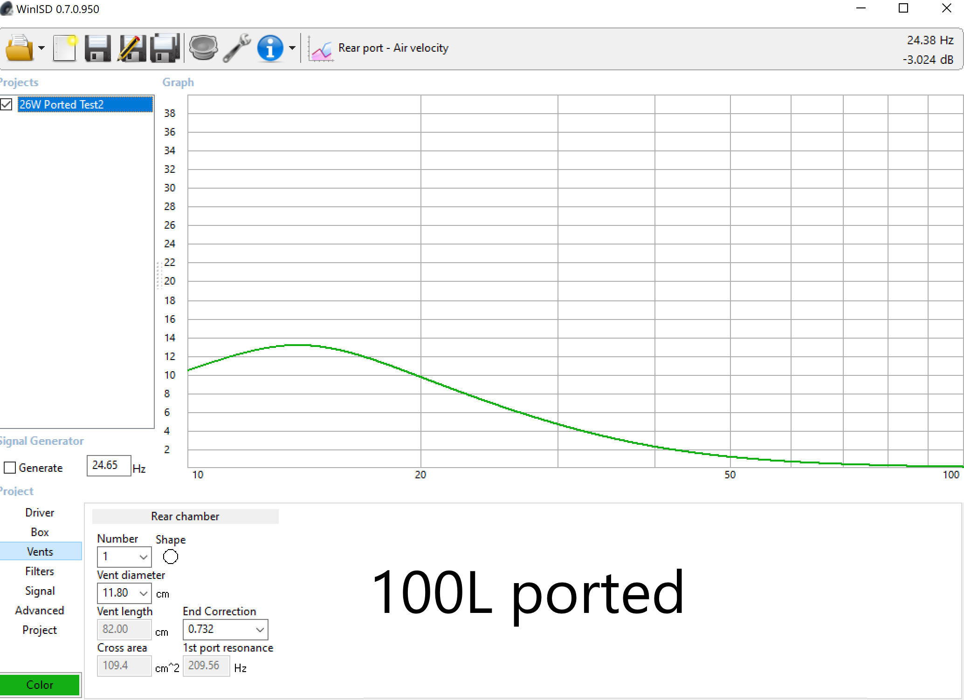Click the Vent length field
The width and height of the screenshot is (964, 700).
124,629
